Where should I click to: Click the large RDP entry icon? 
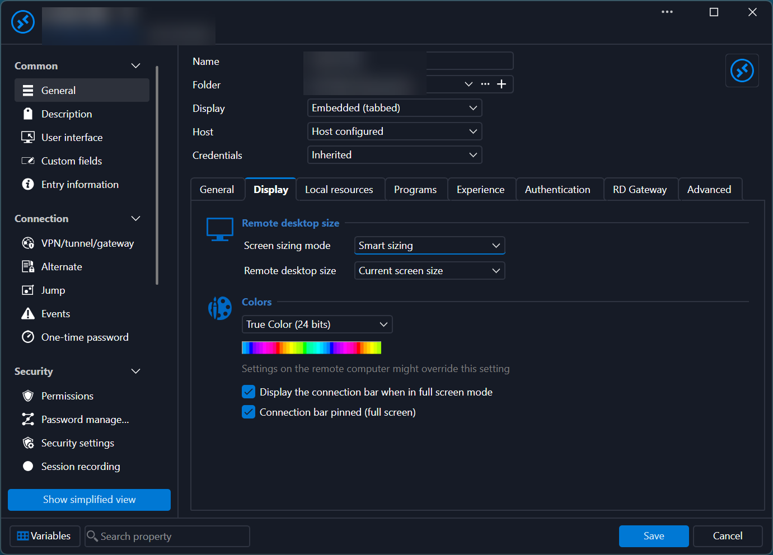(x=742, y=70)
